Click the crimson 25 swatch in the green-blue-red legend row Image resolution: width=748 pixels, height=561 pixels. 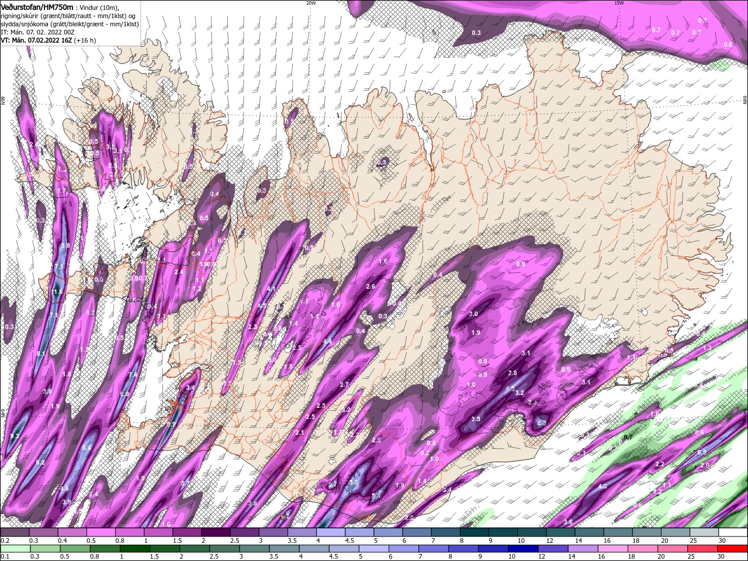click(x=704, y=549)
